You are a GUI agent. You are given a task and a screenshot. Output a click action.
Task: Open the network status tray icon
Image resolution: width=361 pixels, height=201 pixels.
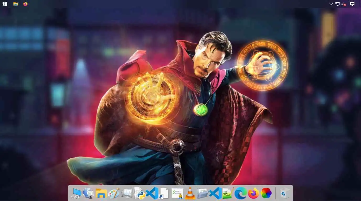(x=337, y=4)
